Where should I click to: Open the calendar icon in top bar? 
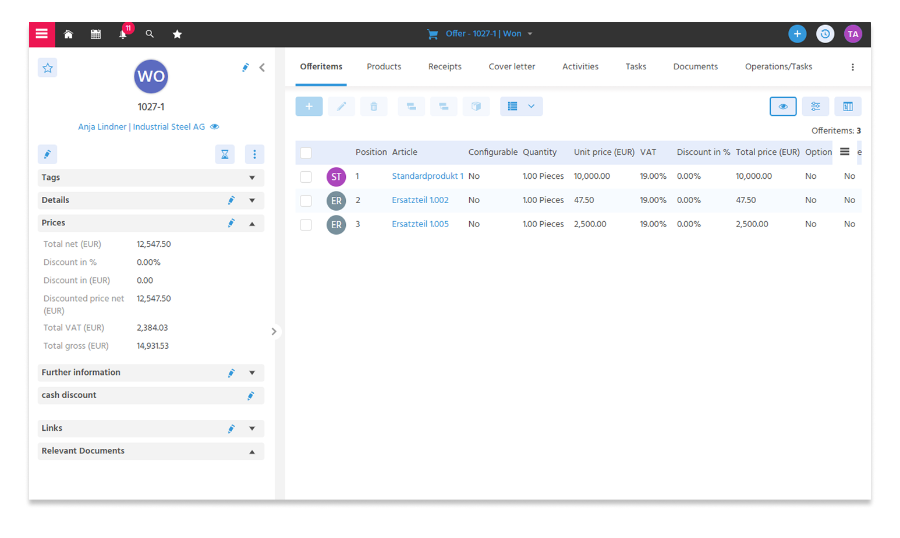point(95,34)
